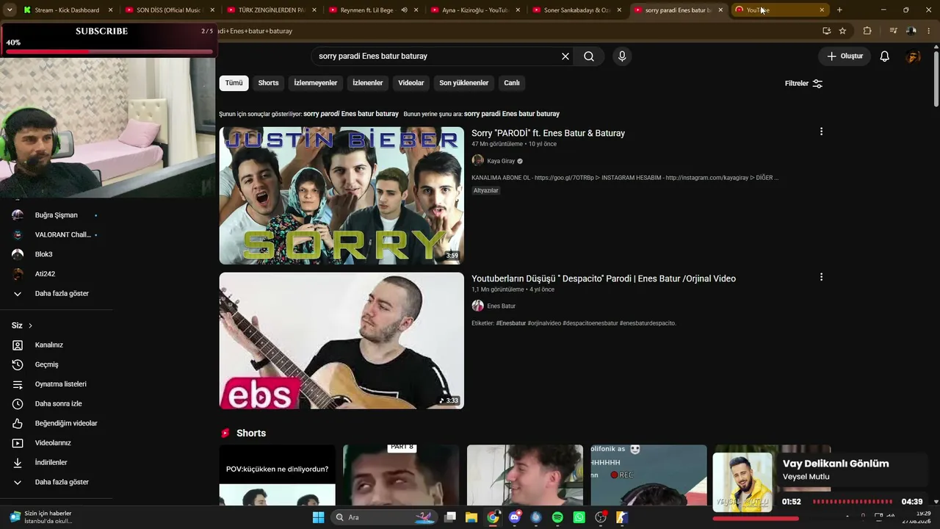Play the ebs guitar video thumbnail

pyautogui.click(x=341, y=341)
